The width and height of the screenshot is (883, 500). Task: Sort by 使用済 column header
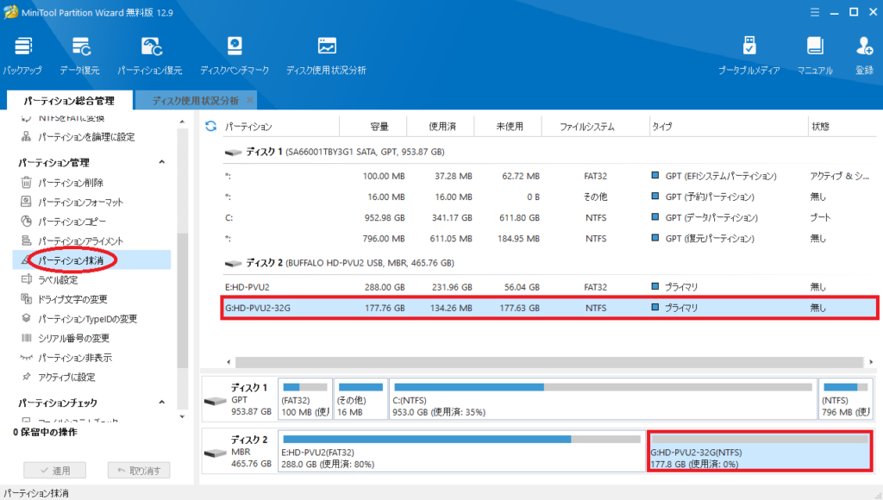(x=442, y=126)
